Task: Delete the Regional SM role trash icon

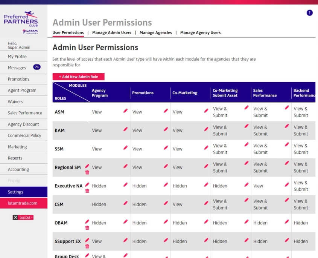Action: pyautogui.click(x=87, y=172)
